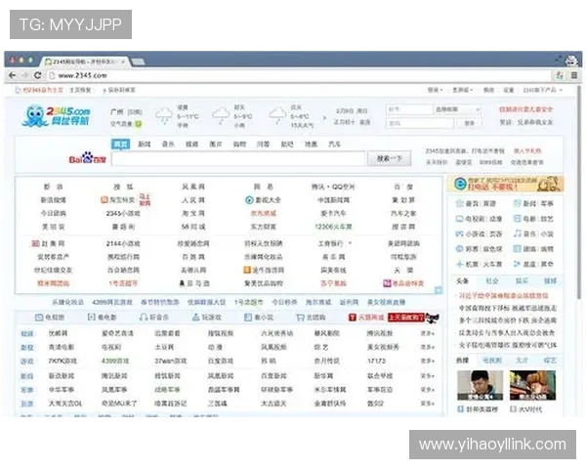Select the 地图 search tab
Viewport: 586px width, 469px height.
click(x=311, y=144)
